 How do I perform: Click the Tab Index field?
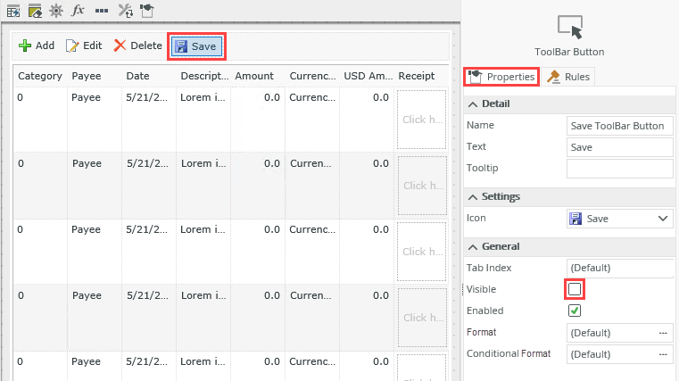(620, 268)
